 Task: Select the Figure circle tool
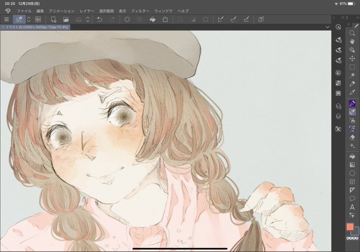click(352, 173)
